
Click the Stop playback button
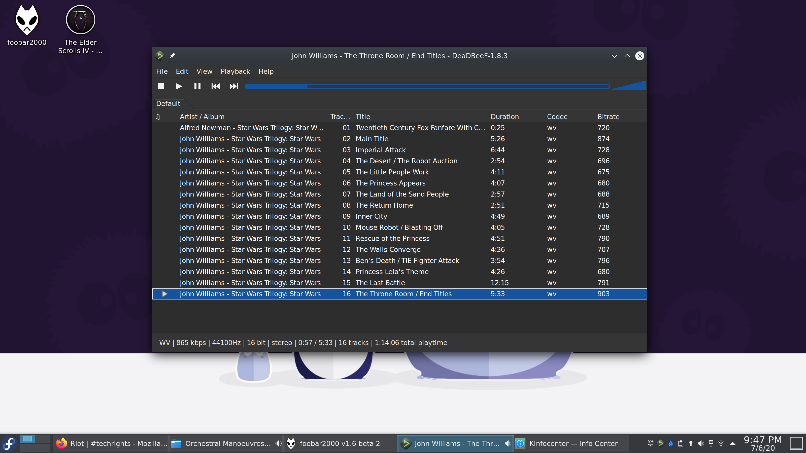point(161,86)
